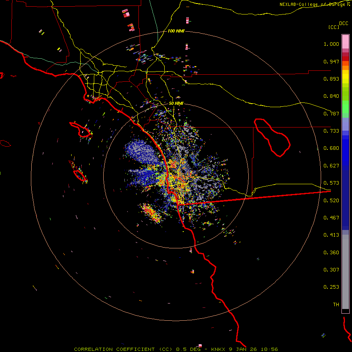Screen dimensions: 352x352
Task: Click the 0.467 scale value
Action: pyautogui.click(x=331, y=218)
